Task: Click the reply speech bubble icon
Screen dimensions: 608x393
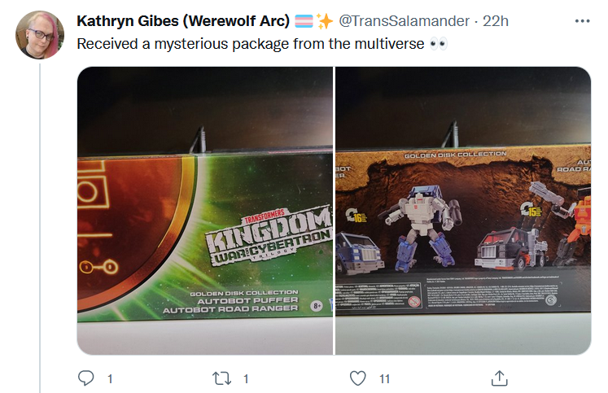Action: (x=86, y=378)
